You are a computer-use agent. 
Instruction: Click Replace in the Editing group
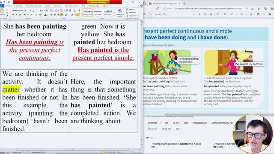131,12
